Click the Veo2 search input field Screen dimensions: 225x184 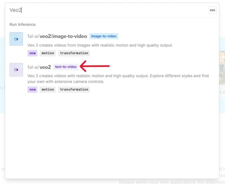pyautogui.click(x=106, y=10)
